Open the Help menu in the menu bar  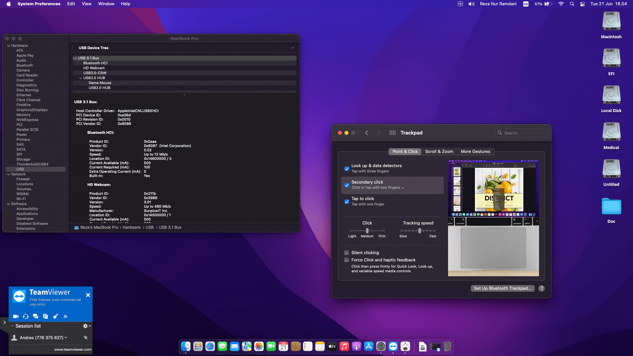point(126,4)
